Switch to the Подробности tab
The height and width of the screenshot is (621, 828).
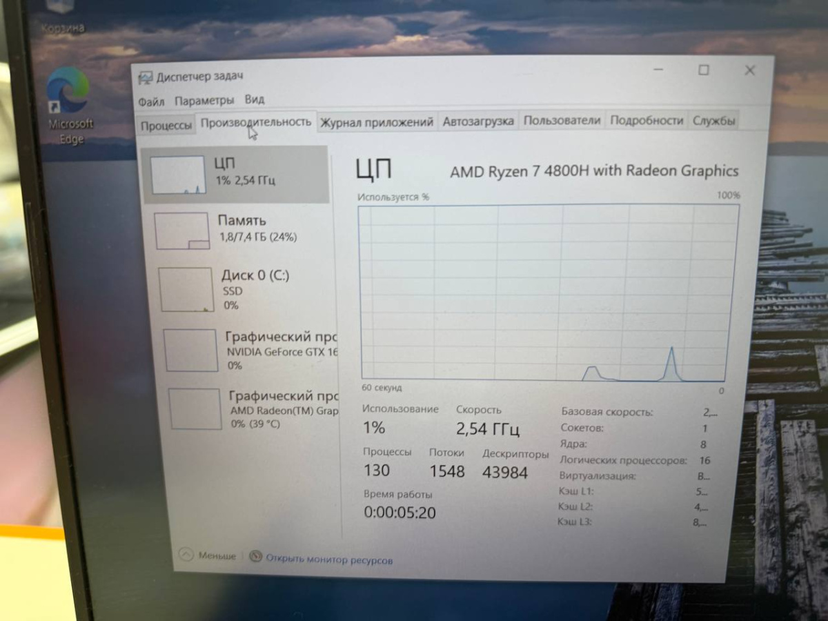647,121
